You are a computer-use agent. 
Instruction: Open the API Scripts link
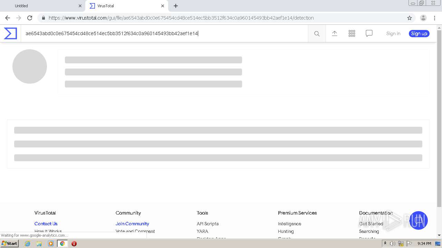(208, 224)
